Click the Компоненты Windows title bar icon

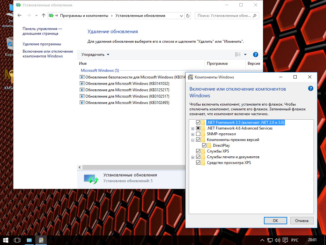click(190, 77)
